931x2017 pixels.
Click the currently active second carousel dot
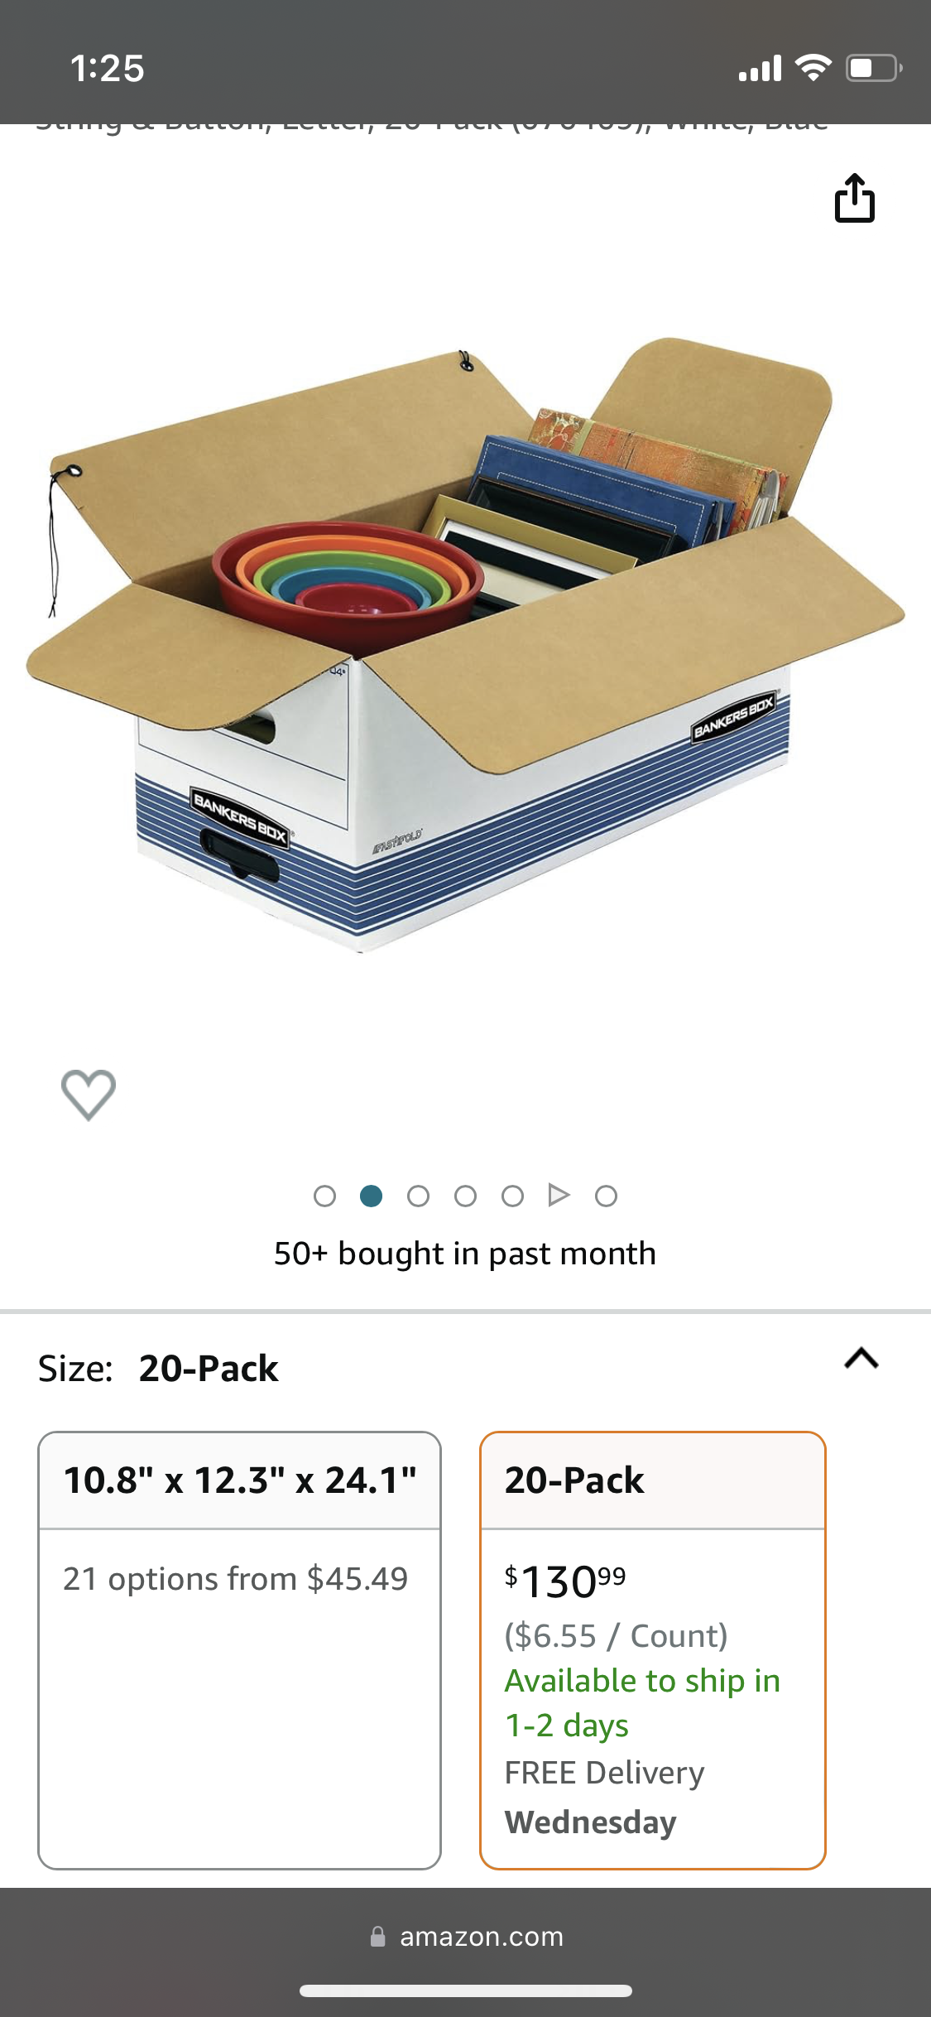pyautogui.click(x=372, y=1196)
